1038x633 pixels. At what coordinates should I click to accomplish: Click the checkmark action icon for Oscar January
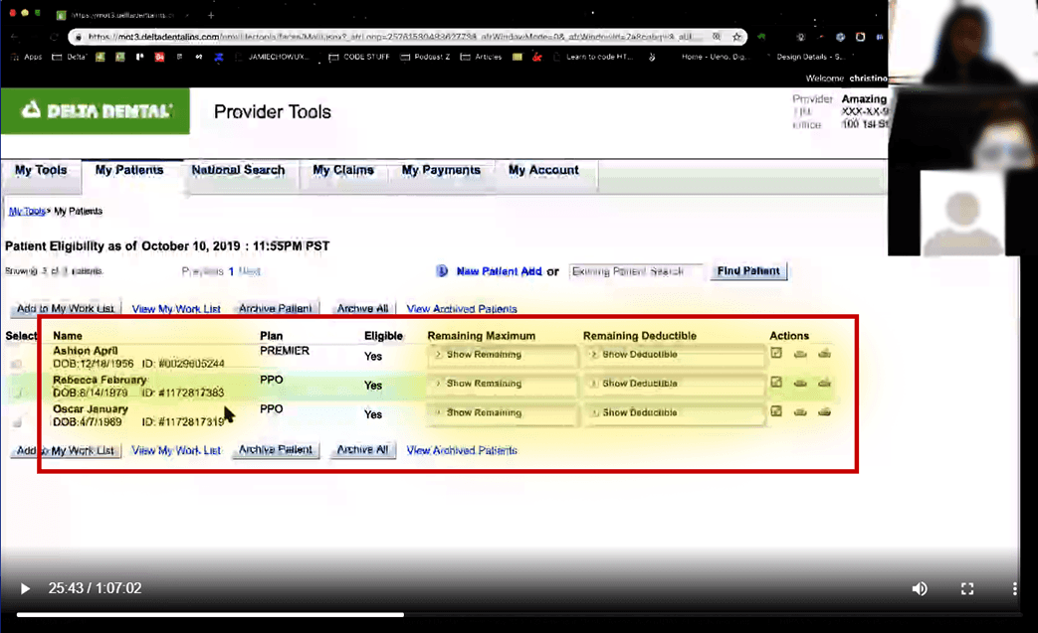click(776, 411)
